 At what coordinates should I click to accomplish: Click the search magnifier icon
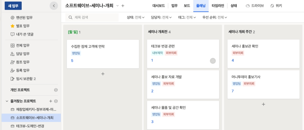click(70, 17)
